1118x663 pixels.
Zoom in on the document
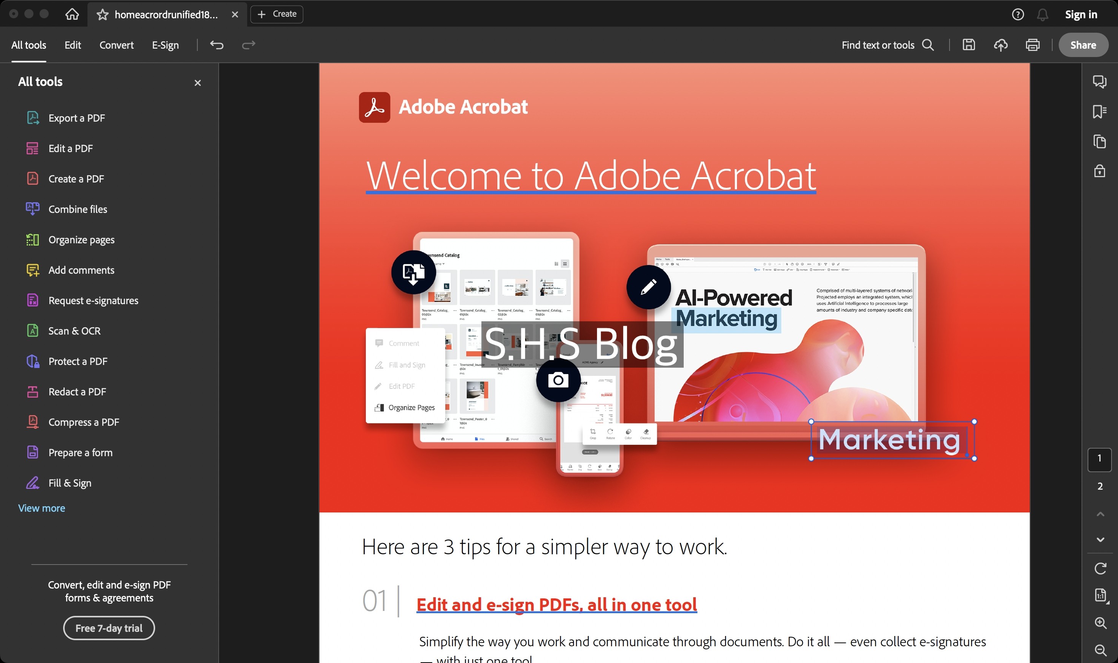[x=1100, y=623]
